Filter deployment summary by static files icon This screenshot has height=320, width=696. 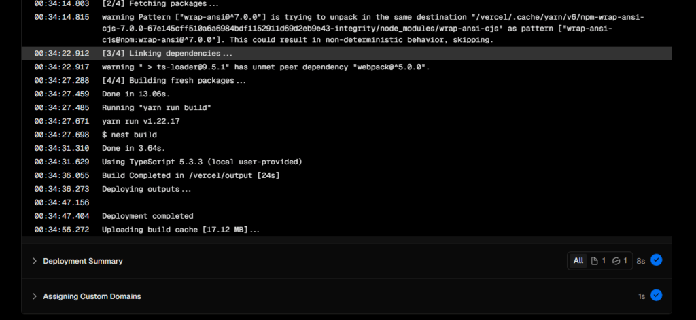pyautogui.click(x=598, y=261)
